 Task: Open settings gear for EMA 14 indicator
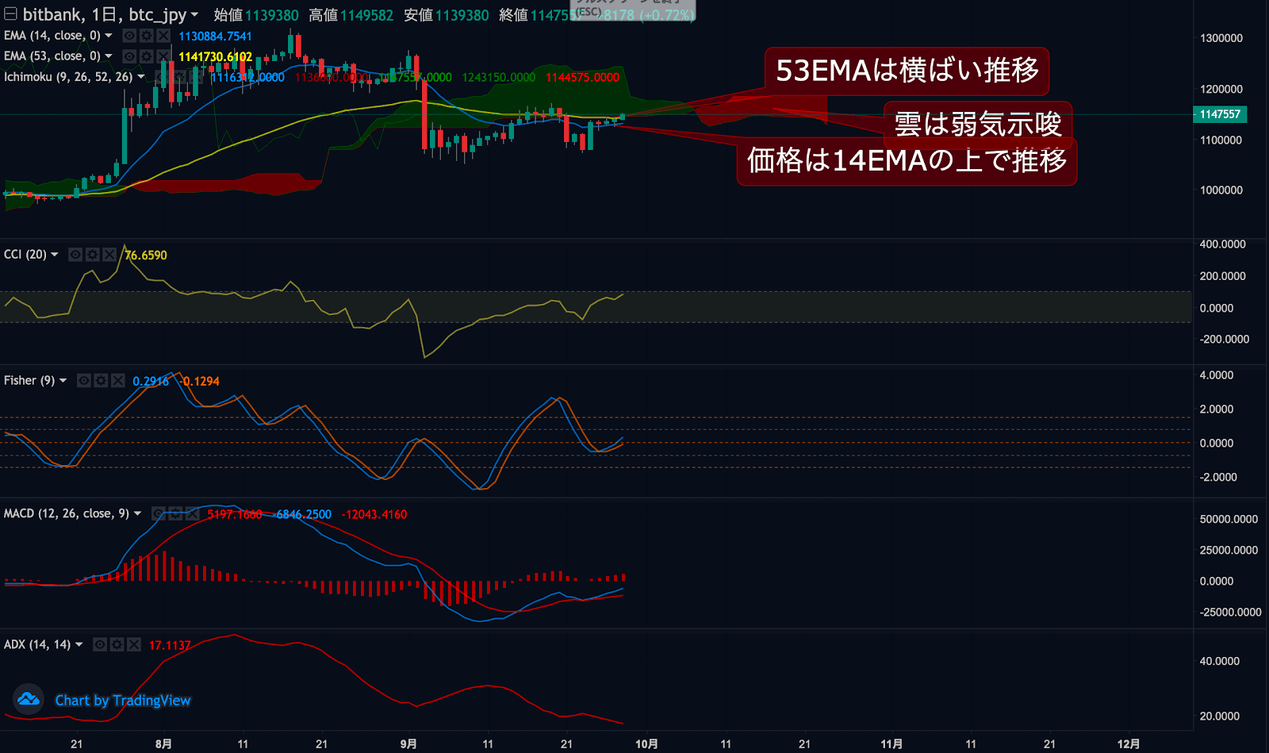click(x=146, y=36)
